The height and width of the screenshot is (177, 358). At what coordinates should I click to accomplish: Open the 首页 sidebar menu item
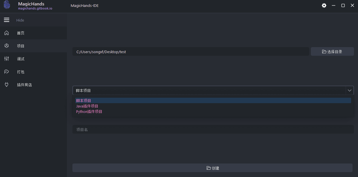tap(21, 33)
